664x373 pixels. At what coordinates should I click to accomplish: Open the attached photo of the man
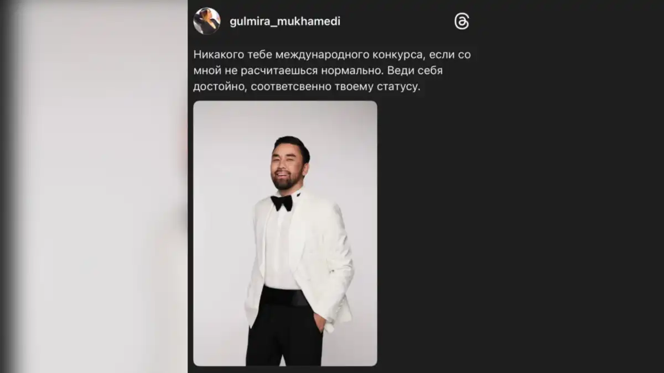(x=285, y=233)
